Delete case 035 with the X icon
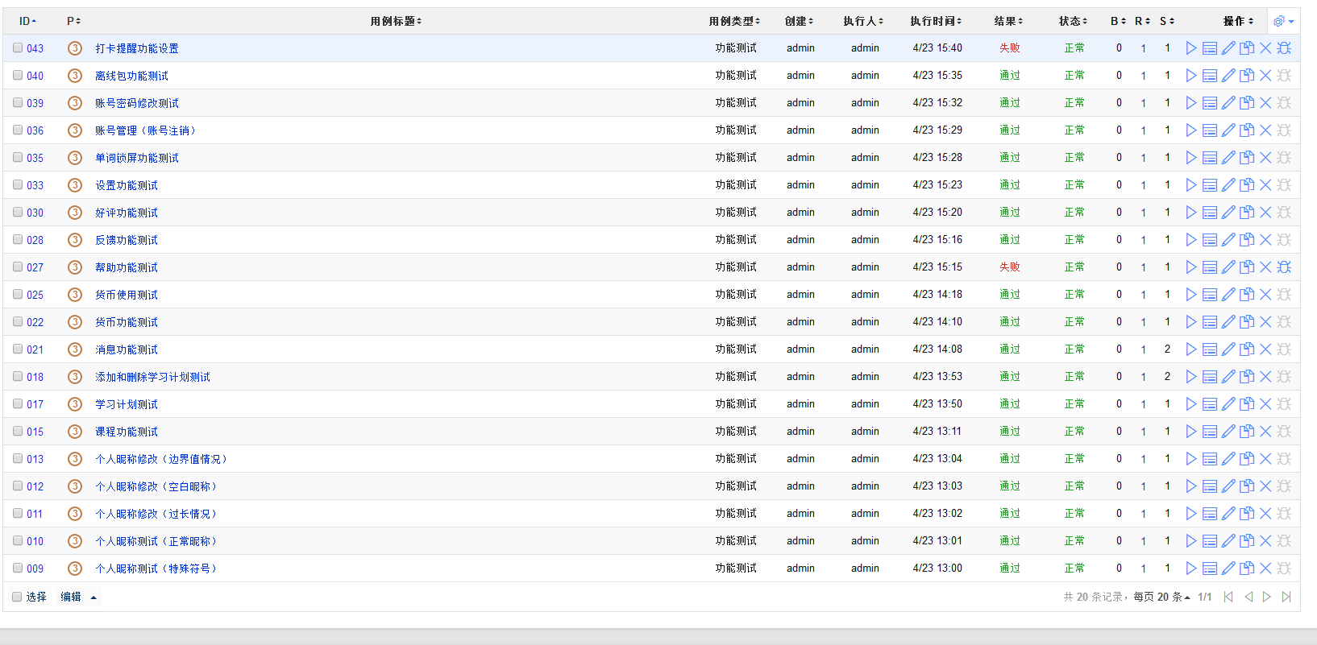 1265,158
